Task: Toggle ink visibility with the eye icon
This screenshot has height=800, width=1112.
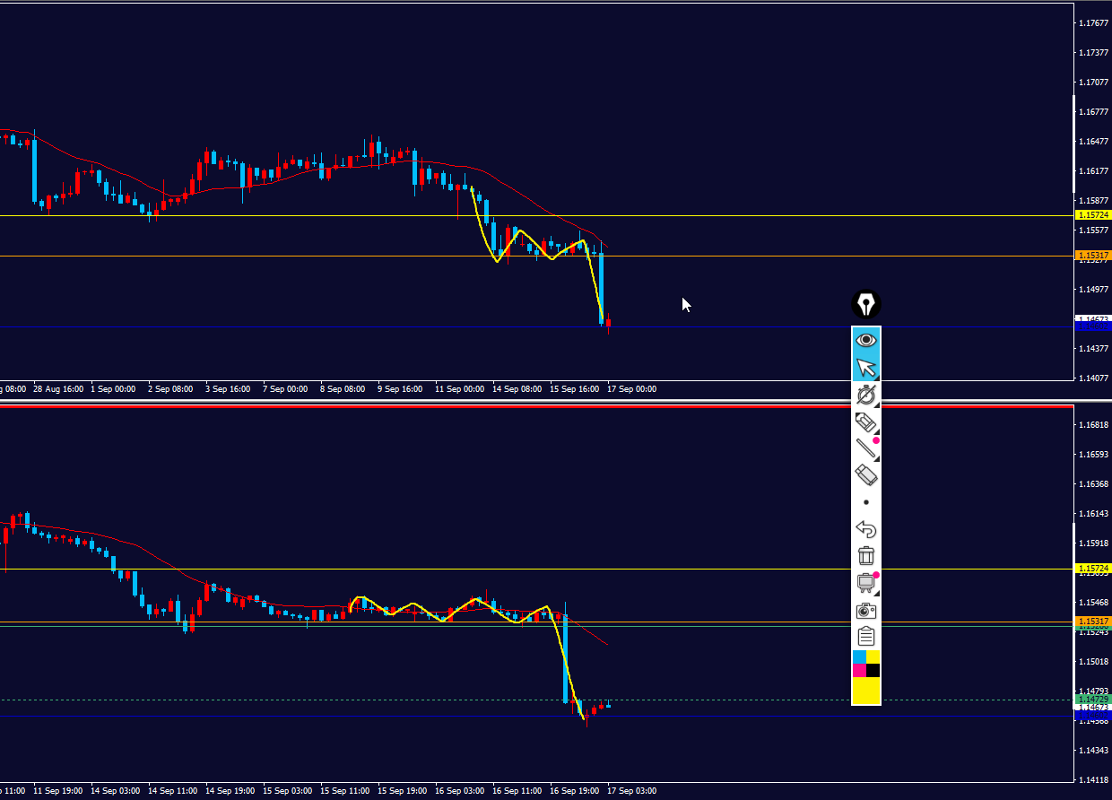Action: tap(866, 340)
